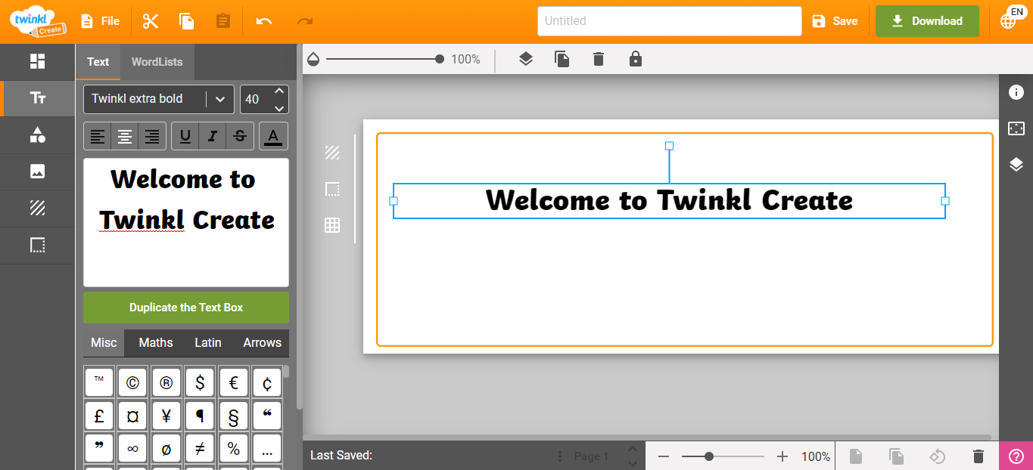
Task: Toggle italic formatting
Action: pos(212,136)
